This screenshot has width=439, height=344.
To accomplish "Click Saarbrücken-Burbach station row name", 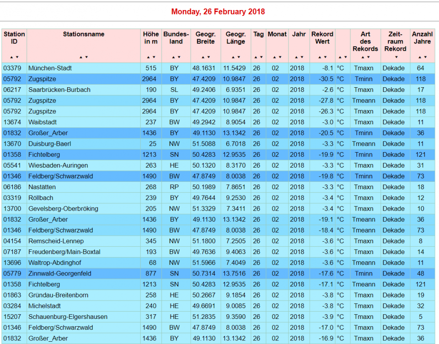I will coord(59,90).
